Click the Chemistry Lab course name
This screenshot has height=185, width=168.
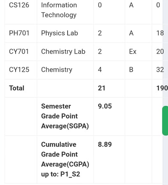(63, 52)
